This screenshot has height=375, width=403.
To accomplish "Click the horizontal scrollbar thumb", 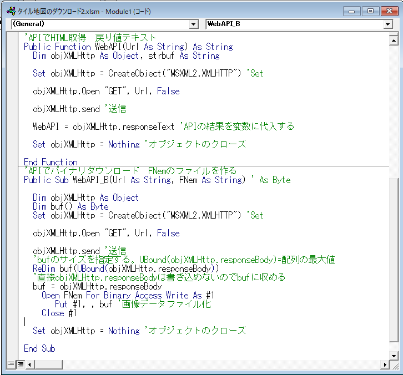I will pos(48,364).
